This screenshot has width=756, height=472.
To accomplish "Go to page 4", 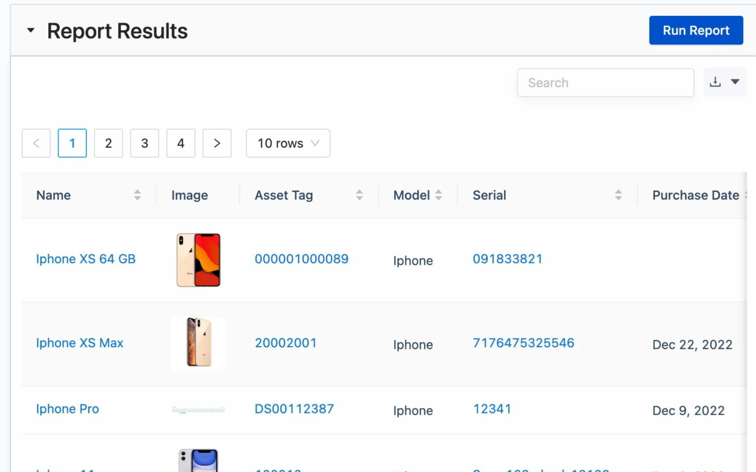I will pos(181,143).
